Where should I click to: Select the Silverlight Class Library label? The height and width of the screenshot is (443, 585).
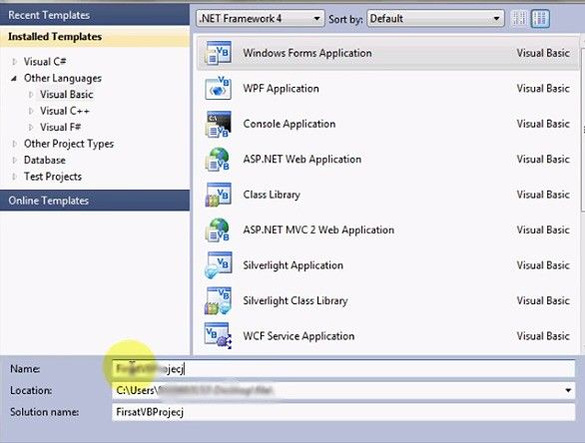tap(295, 301)
